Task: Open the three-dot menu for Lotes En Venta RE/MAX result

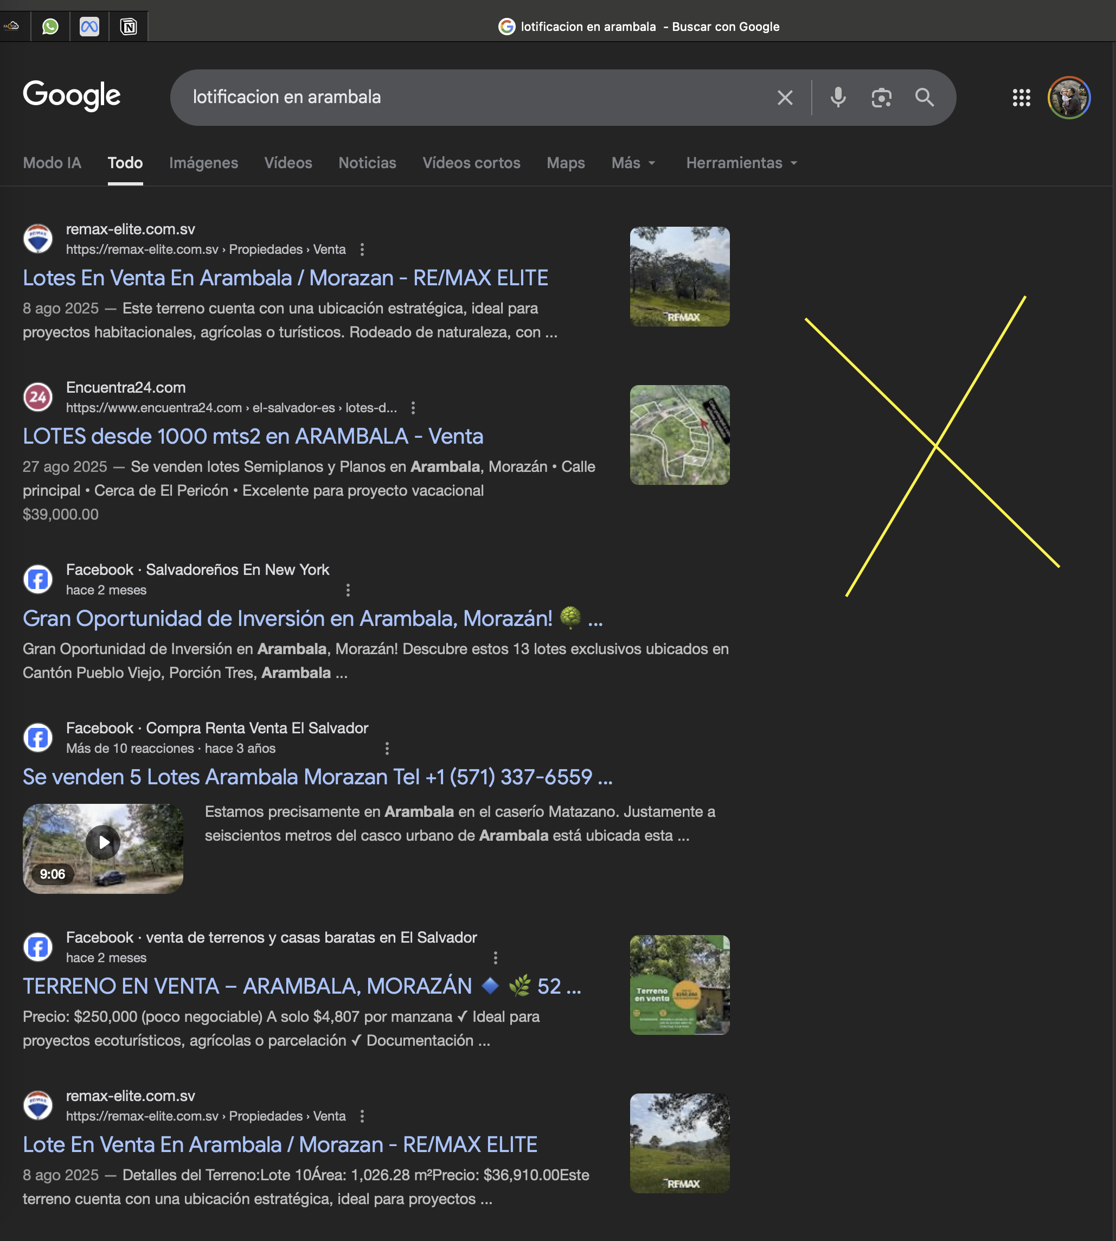Action: (362, 250)
